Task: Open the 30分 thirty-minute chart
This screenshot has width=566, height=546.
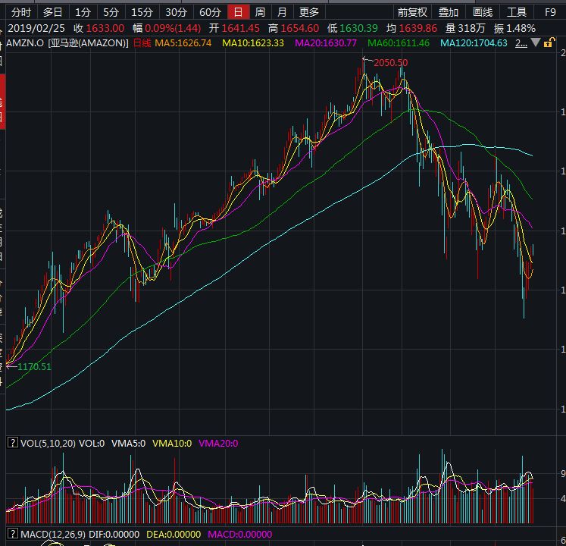Action: point(176,12)
